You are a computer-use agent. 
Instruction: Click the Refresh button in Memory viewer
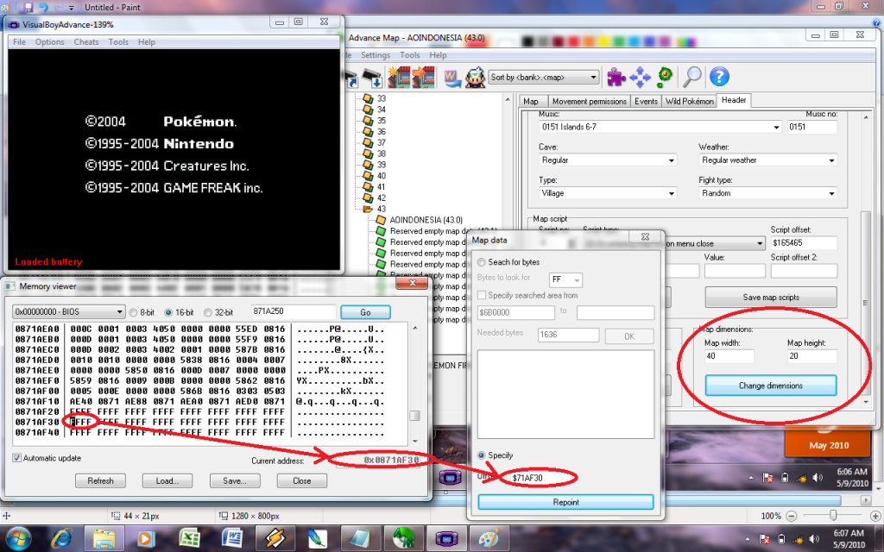pyautogui.click(x=100, y=481)
